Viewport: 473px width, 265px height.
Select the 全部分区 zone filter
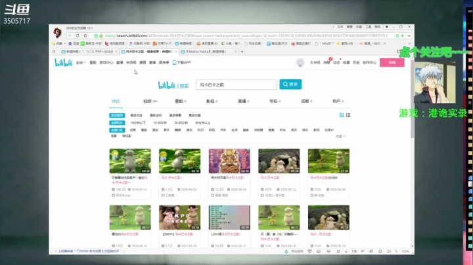pos(117,130)
